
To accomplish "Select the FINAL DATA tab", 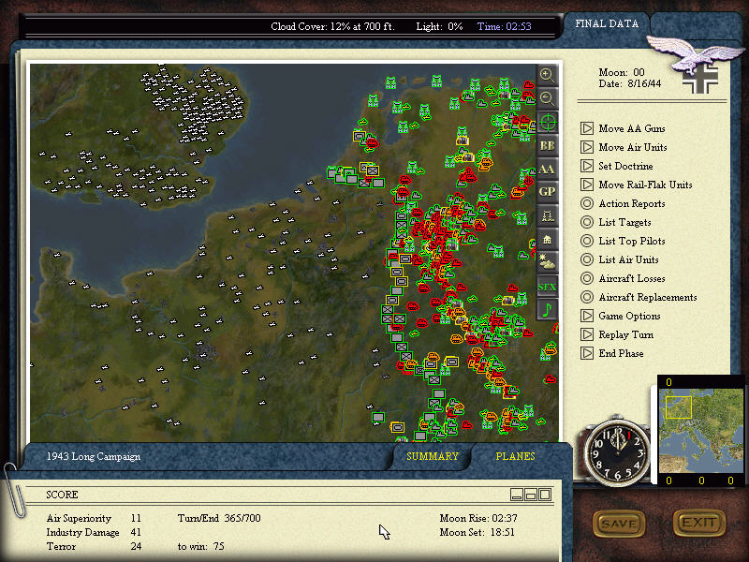I will click(606, 24).
